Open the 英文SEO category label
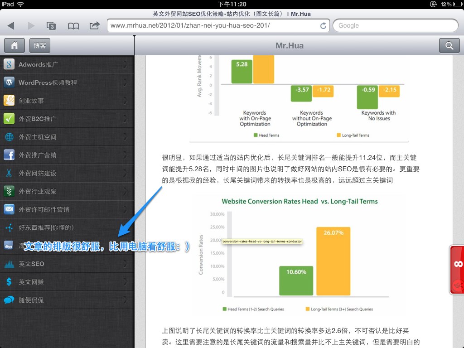The width and height of the screenshot is (464, 348). (31, 264)
